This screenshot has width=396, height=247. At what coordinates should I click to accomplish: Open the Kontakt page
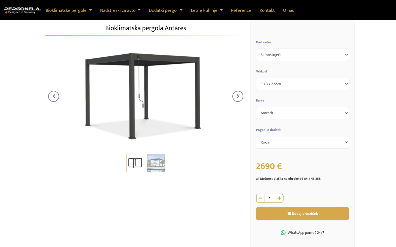(x=267, y=10)
